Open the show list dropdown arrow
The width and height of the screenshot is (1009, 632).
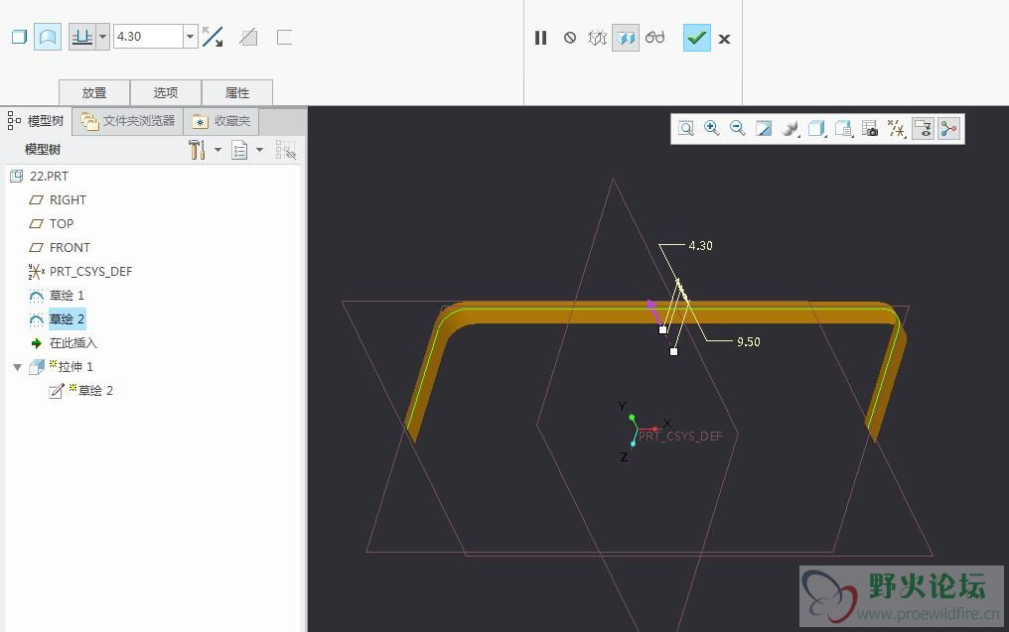click(259, 150)
